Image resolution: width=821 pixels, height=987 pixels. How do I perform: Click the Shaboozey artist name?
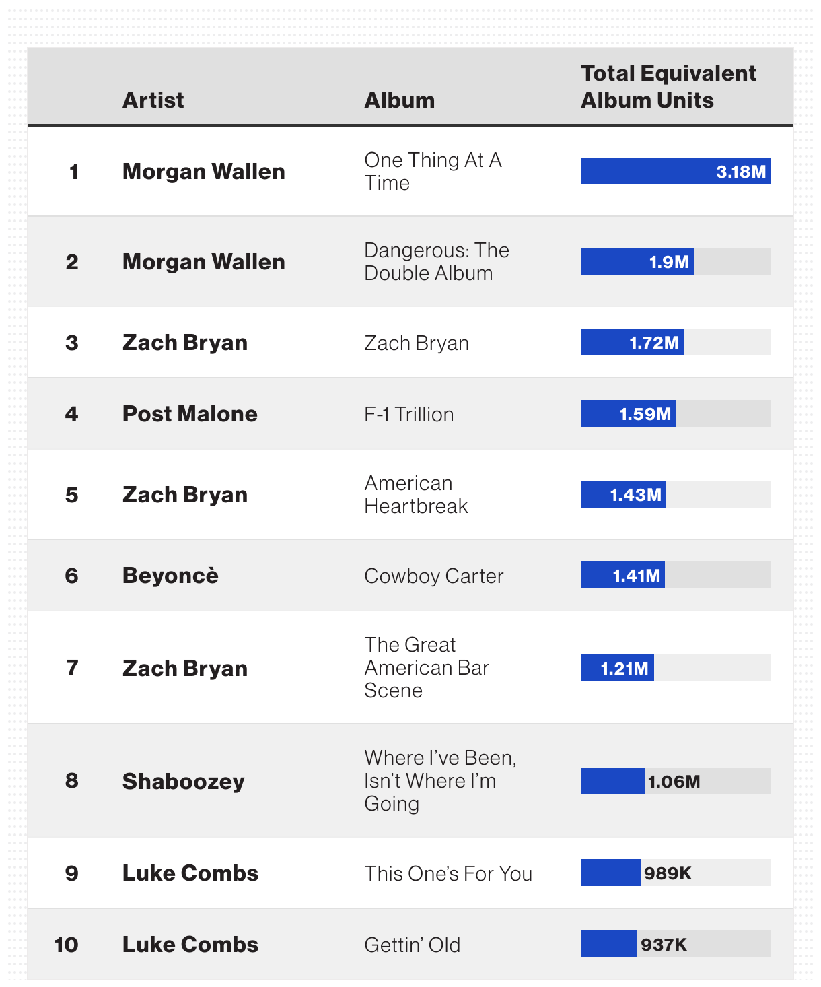[x=183, y=781]
